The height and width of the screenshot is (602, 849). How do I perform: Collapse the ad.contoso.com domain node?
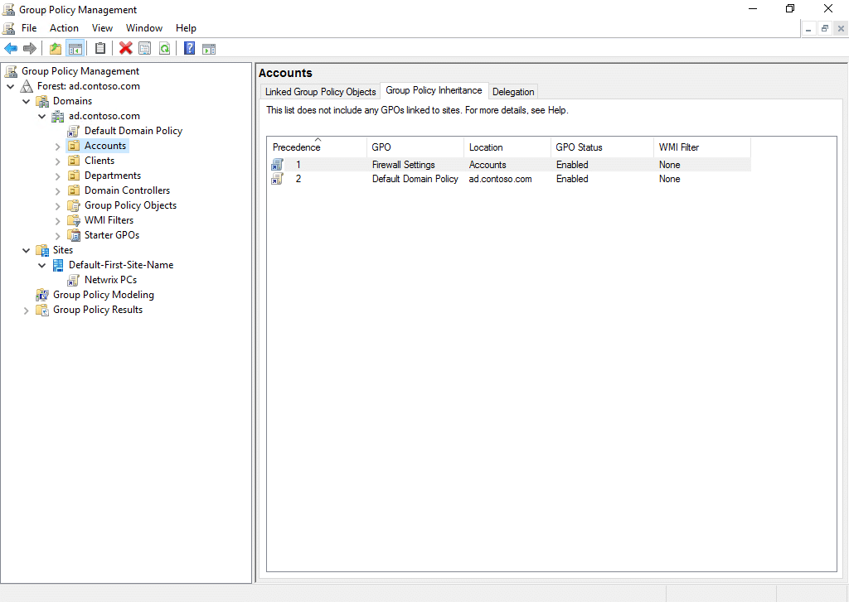point(41,116)
